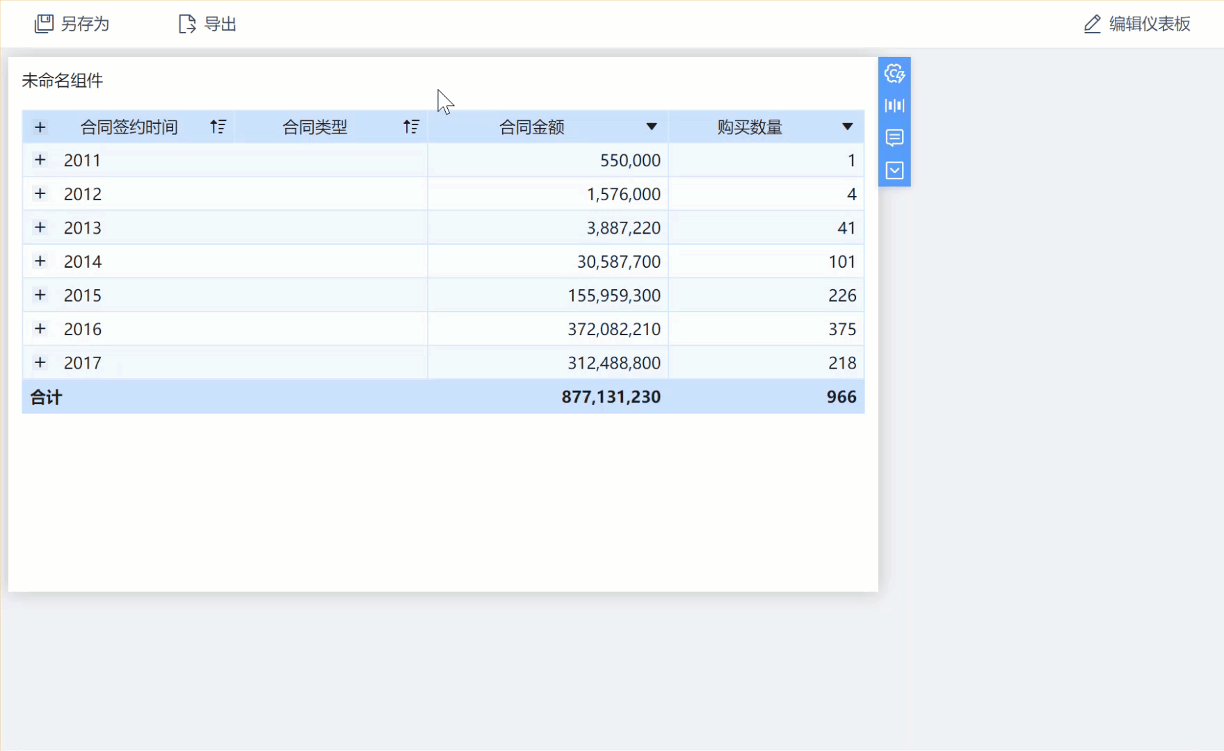Expand the 2013 row
The width and height of the screenshot is (1224, 751).
[x=40, y=227]
